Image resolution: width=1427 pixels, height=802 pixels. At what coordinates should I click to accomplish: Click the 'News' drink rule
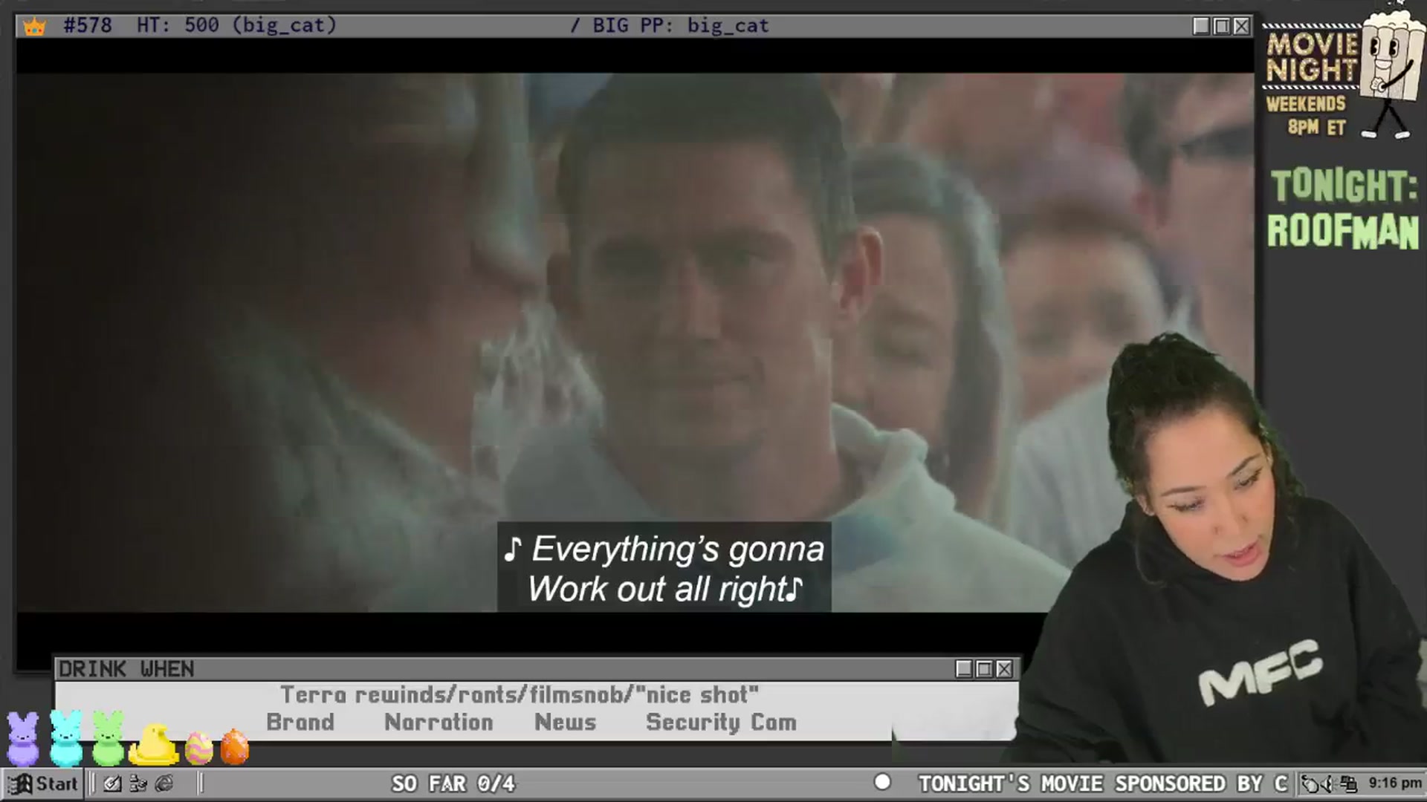point(565,722)
